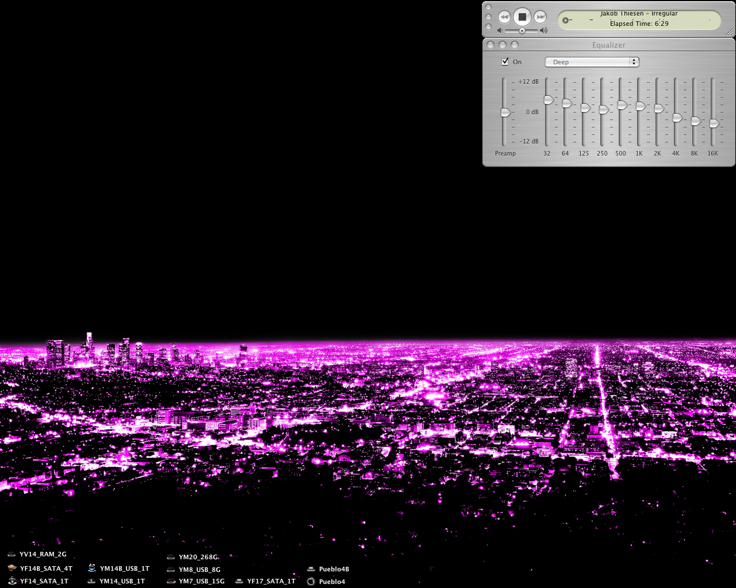The width and height of the screenshot is (736, 588).
Task: Disable the equalizer On checkbox
Action: 505,61
